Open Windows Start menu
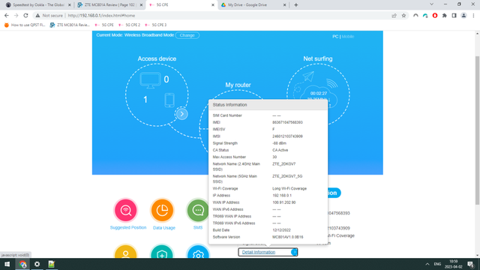The height and width of the screenshot is (270, 480). click(x=7, y=264)
